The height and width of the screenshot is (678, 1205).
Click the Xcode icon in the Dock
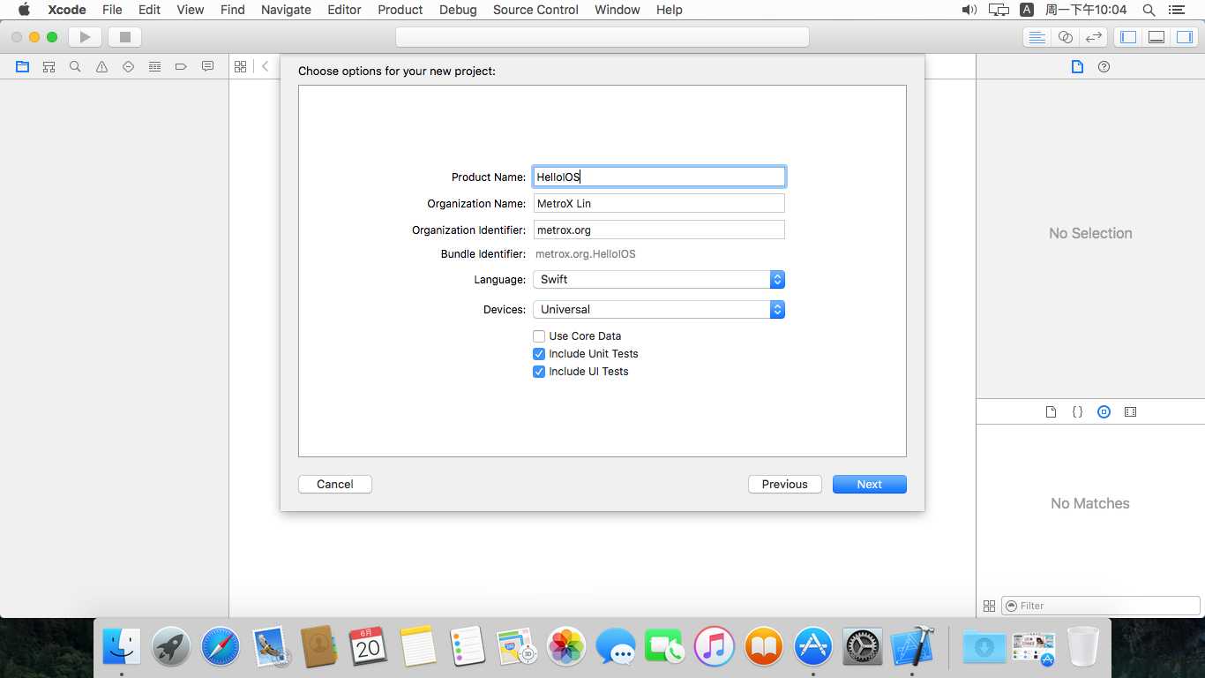click(x=912, y=647)
